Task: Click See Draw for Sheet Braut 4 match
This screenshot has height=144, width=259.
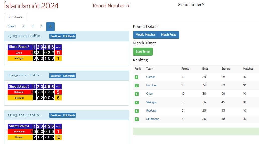Action: point(55,115)
